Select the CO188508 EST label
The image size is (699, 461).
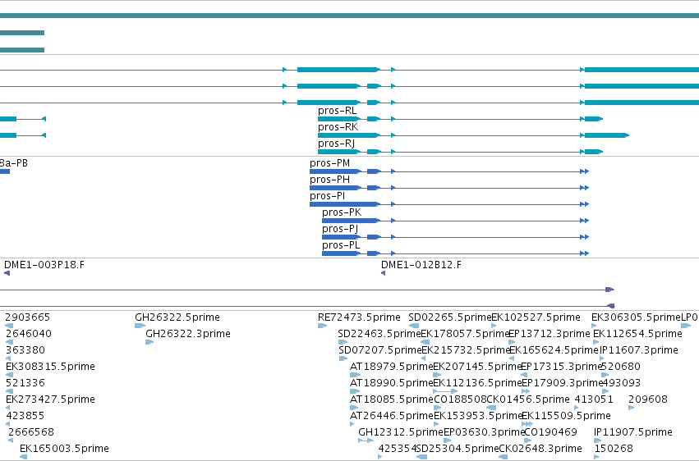point(460,399)
